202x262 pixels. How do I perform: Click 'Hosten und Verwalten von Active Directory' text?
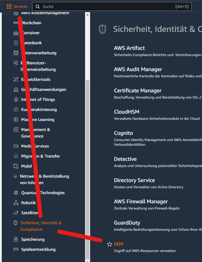coord(149,187)
